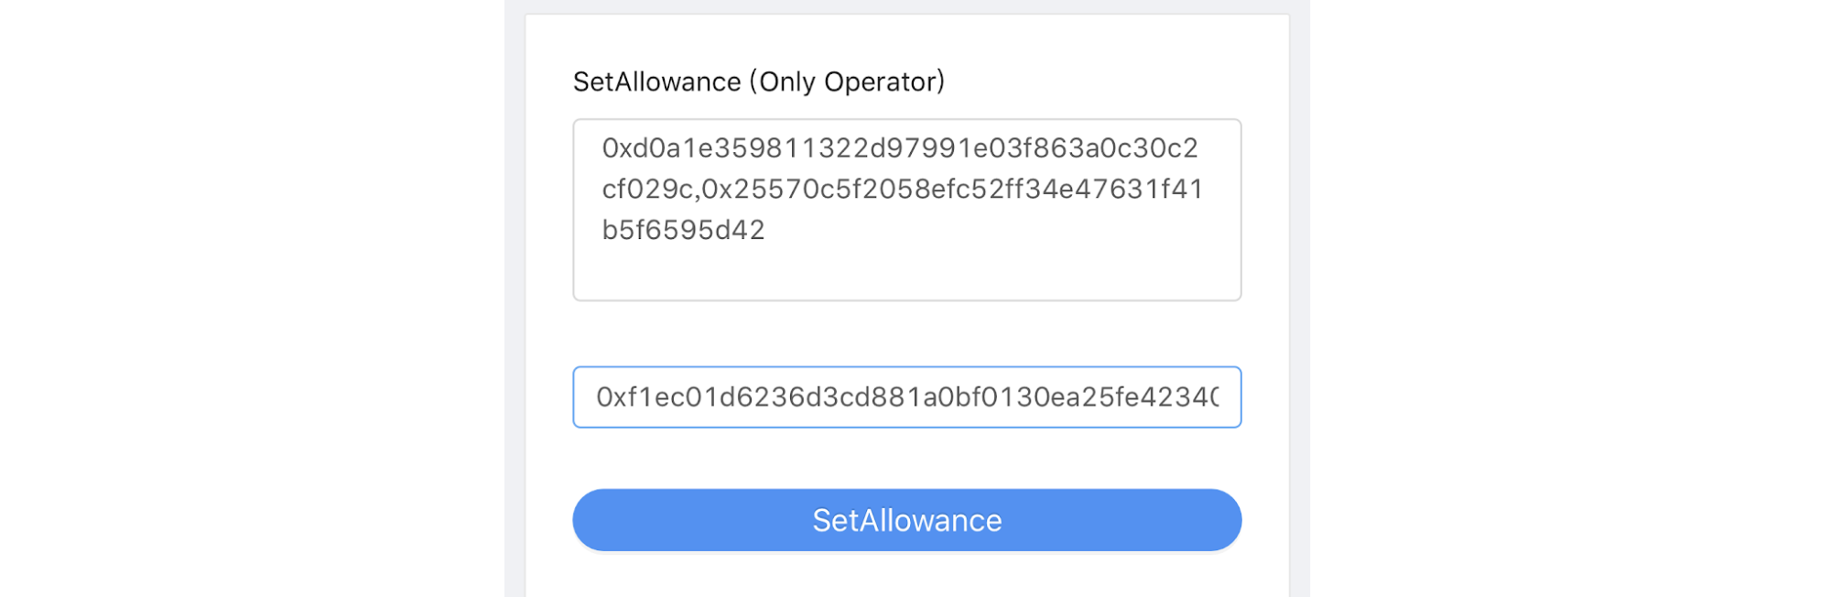This screenshot has width=1842, height=597.
Task: Click the highlighted blue-bordered address input
Action: (x=906, y=397)
